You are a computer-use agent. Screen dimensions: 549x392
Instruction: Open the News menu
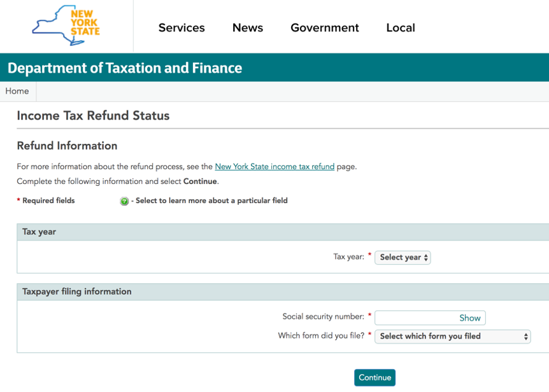[x=247, y=27]
